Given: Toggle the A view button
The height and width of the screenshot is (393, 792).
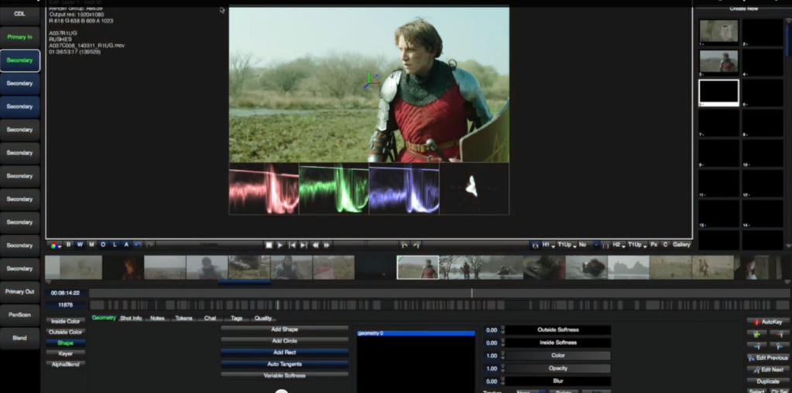Looking at the screenshot, I should 126,244.
